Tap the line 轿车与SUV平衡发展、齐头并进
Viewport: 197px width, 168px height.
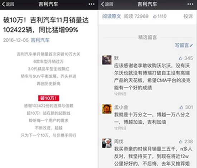click(49, 76)
